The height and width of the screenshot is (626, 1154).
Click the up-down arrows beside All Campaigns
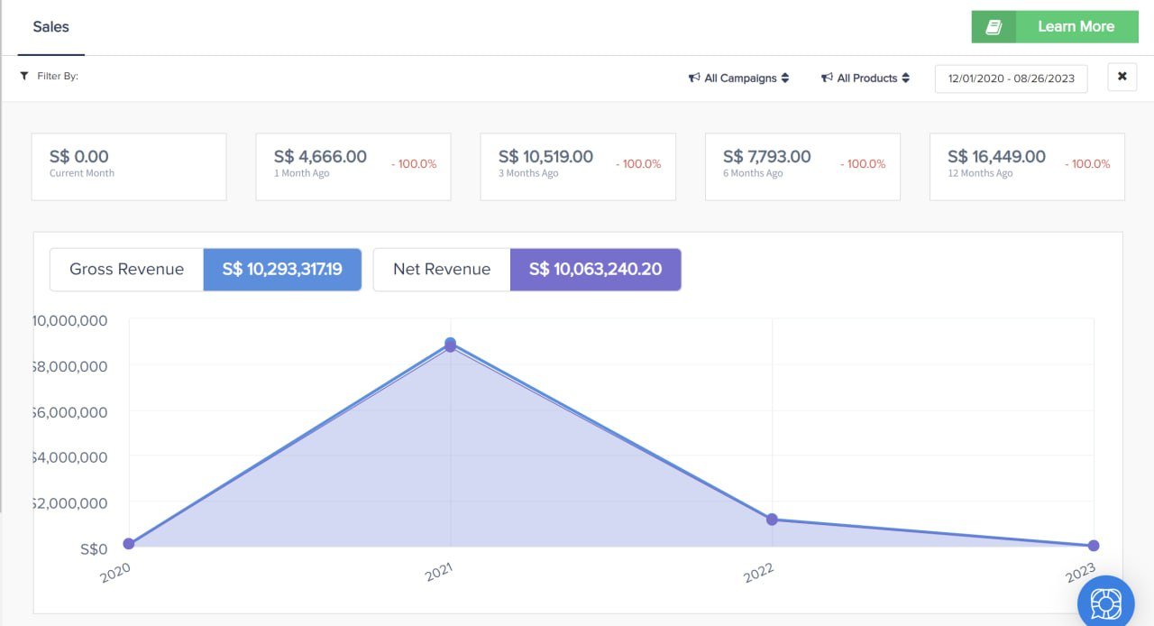click(x=785, y=78)
